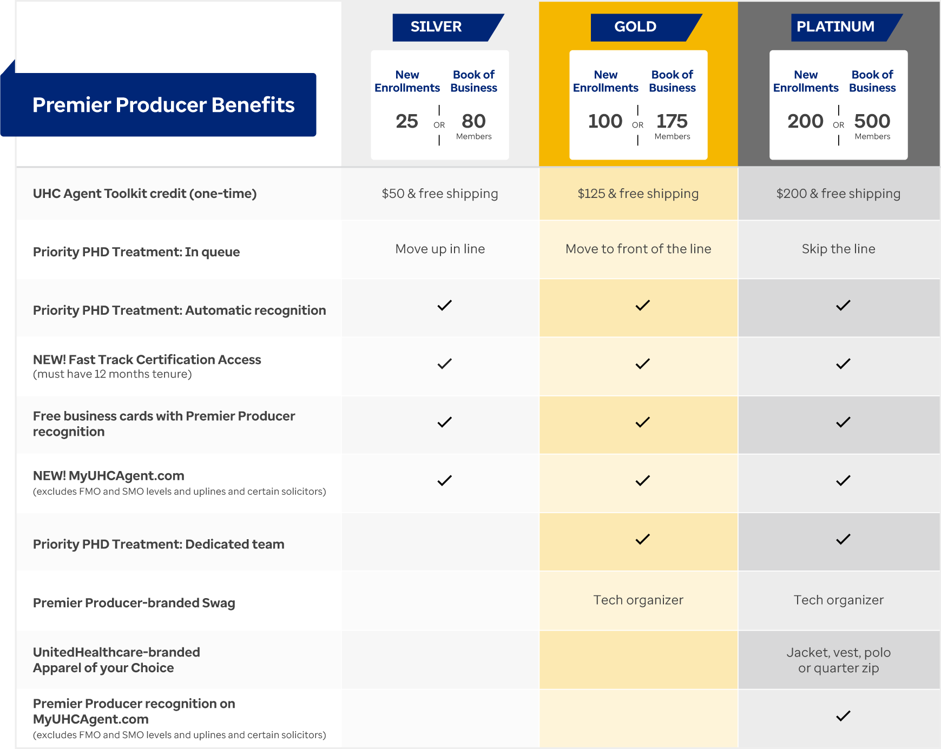
Task: Click the Platinum checkmark for Automatic recognition
Action: pyautogui.click(x=843, y=306)
